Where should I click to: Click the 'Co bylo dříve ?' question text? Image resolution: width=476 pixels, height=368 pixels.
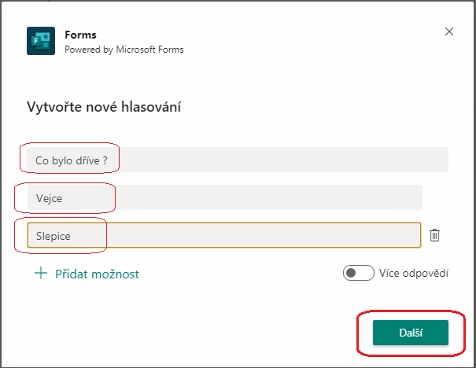[x=72, y=160]
